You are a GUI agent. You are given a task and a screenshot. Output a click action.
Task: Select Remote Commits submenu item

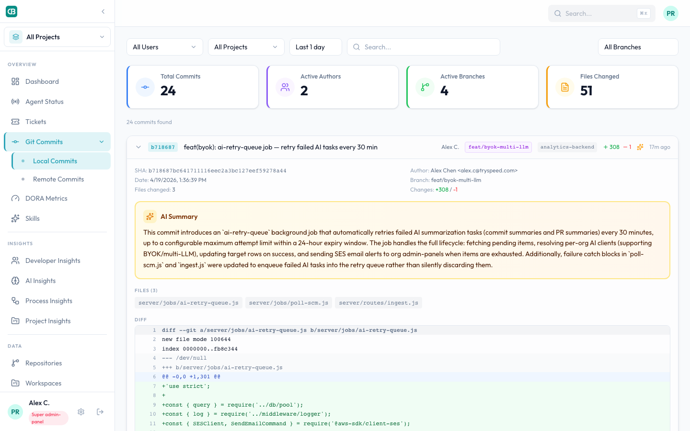point(61,179)
